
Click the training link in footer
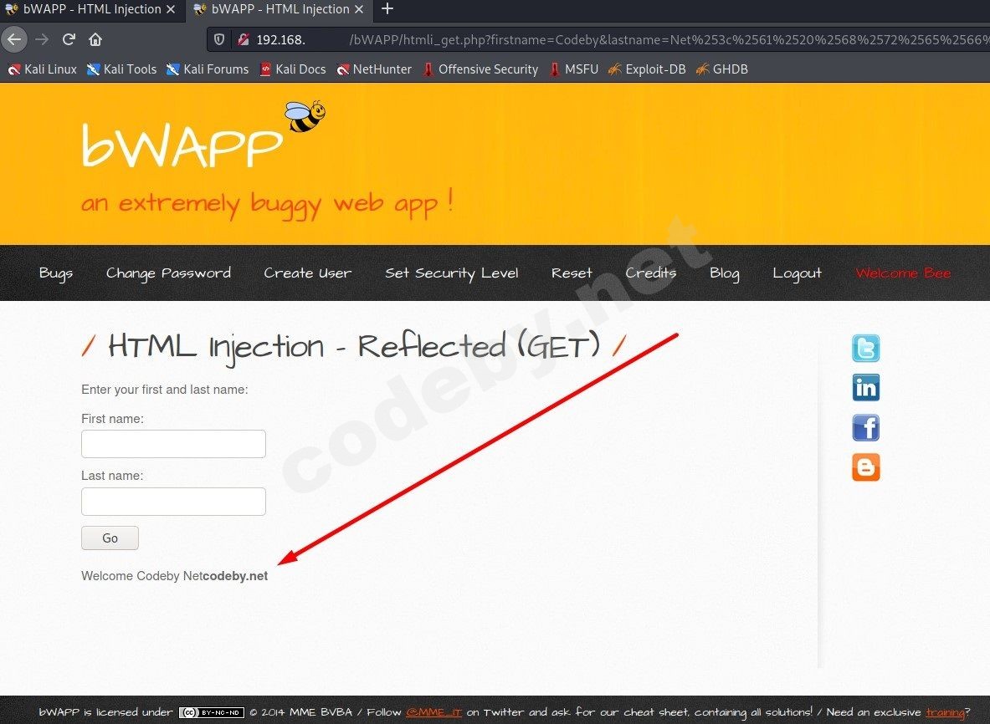945,712
